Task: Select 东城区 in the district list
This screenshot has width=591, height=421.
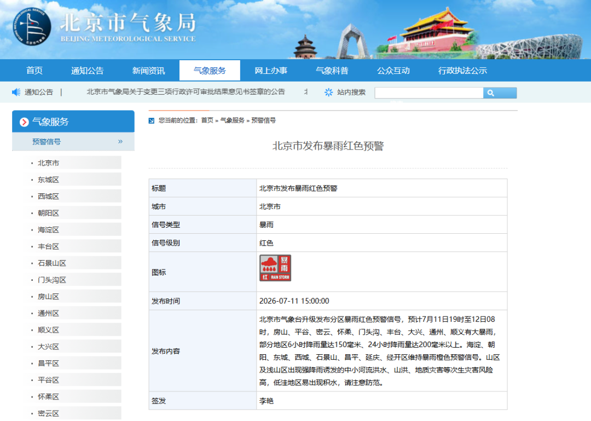Action: click(48, 180)
